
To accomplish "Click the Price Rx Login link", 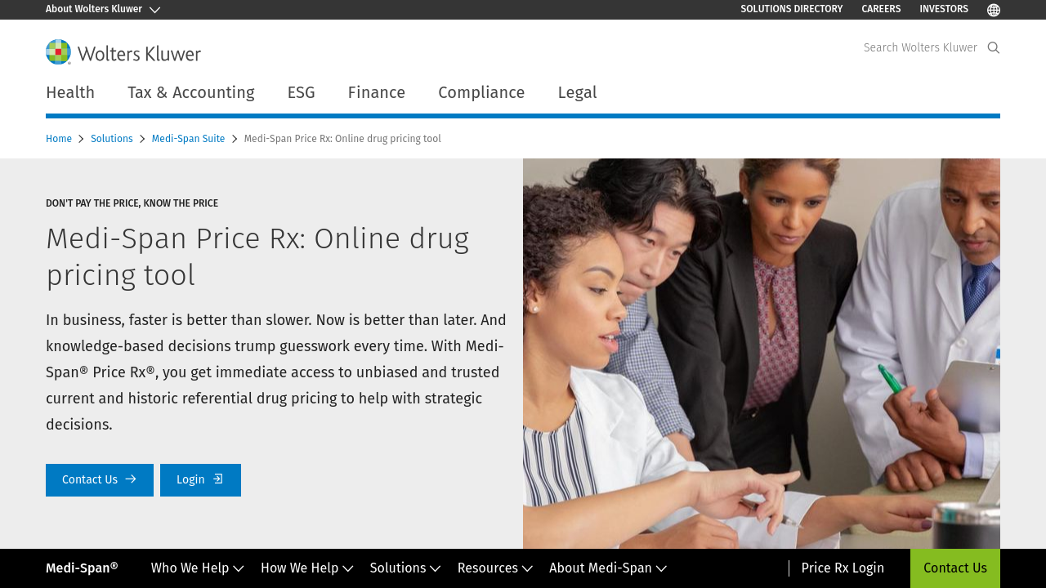I will pos(843,568).
